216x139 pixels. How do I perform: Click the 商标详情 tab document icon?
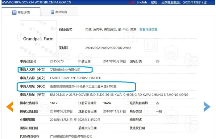click(x=14, y=13)
